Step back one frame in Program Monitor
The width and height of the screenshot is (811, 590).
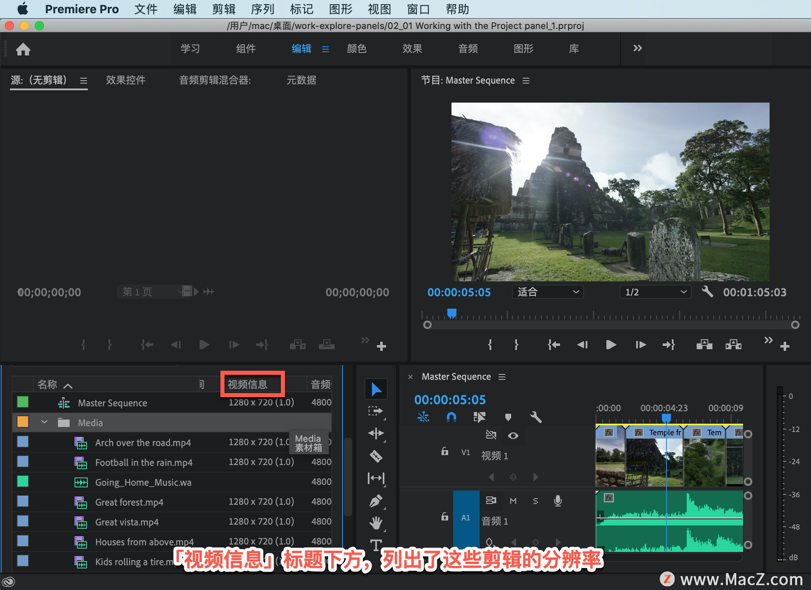coord(582,345)
